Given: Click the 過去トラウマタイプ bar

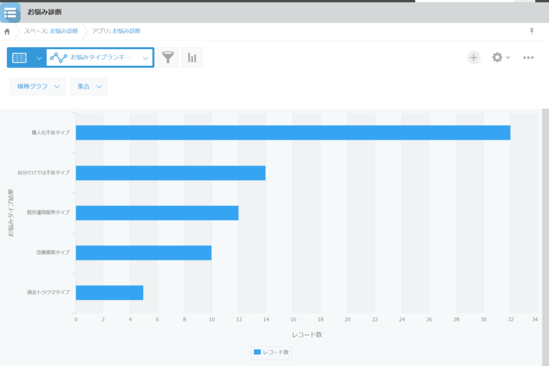Looking at the screenshot, I should 109,293.
